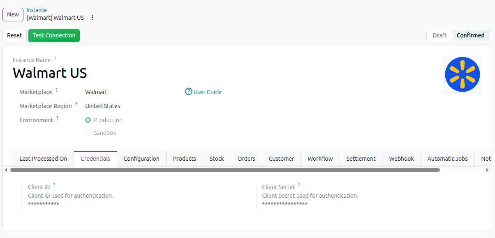
Task: Click the Reset button
Action: pyautogui.click(x=14, y=35)
